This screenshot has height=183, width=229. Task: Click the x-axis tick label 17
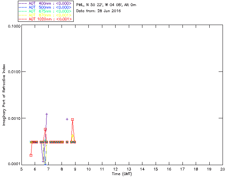182,169
